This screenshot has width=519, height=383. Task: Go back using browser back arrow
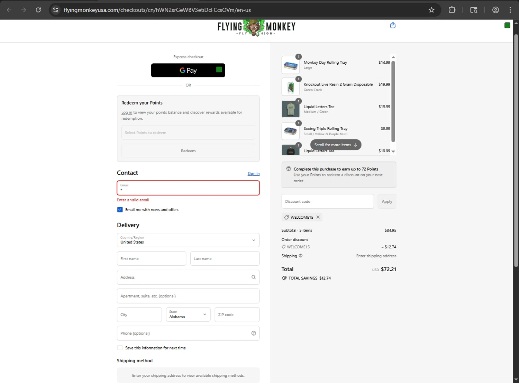9,10
